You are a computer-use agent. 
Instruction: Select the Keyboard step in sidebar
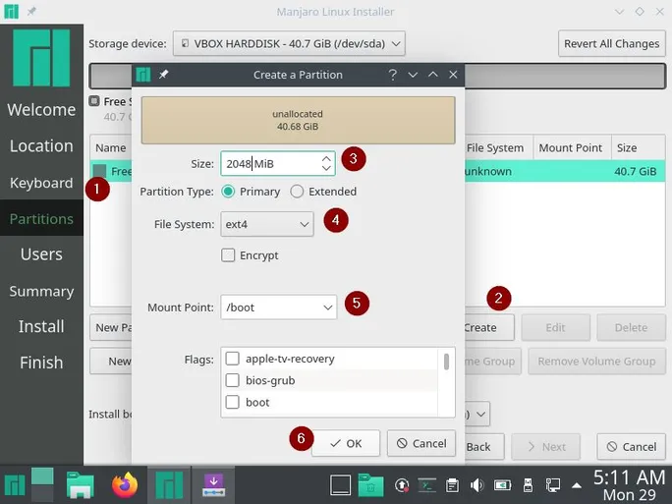point(41,183)
